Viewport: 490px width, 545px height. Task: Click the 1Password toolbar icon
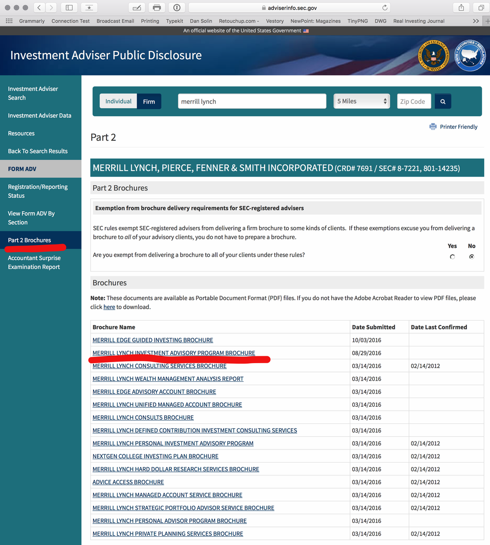point(177,8)
